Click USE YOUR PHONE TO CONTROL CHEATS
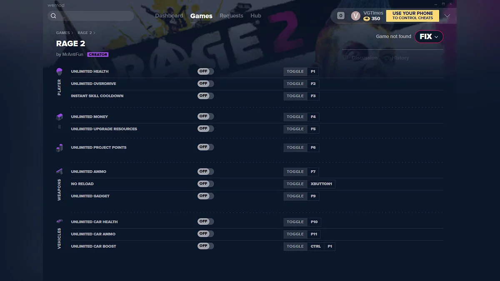500x281 pixels. click(x=412, y=15)
